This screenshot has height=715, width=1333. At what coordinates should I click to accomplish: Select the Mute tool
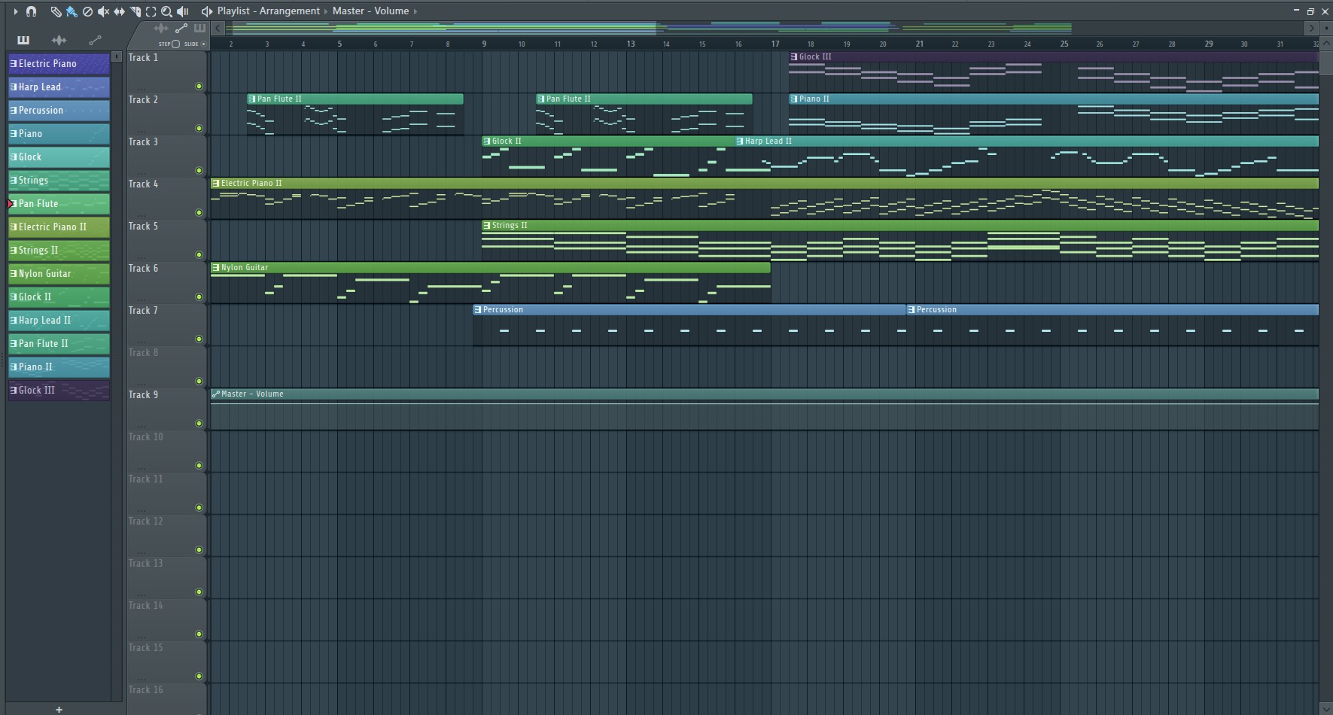click(103, 11)
